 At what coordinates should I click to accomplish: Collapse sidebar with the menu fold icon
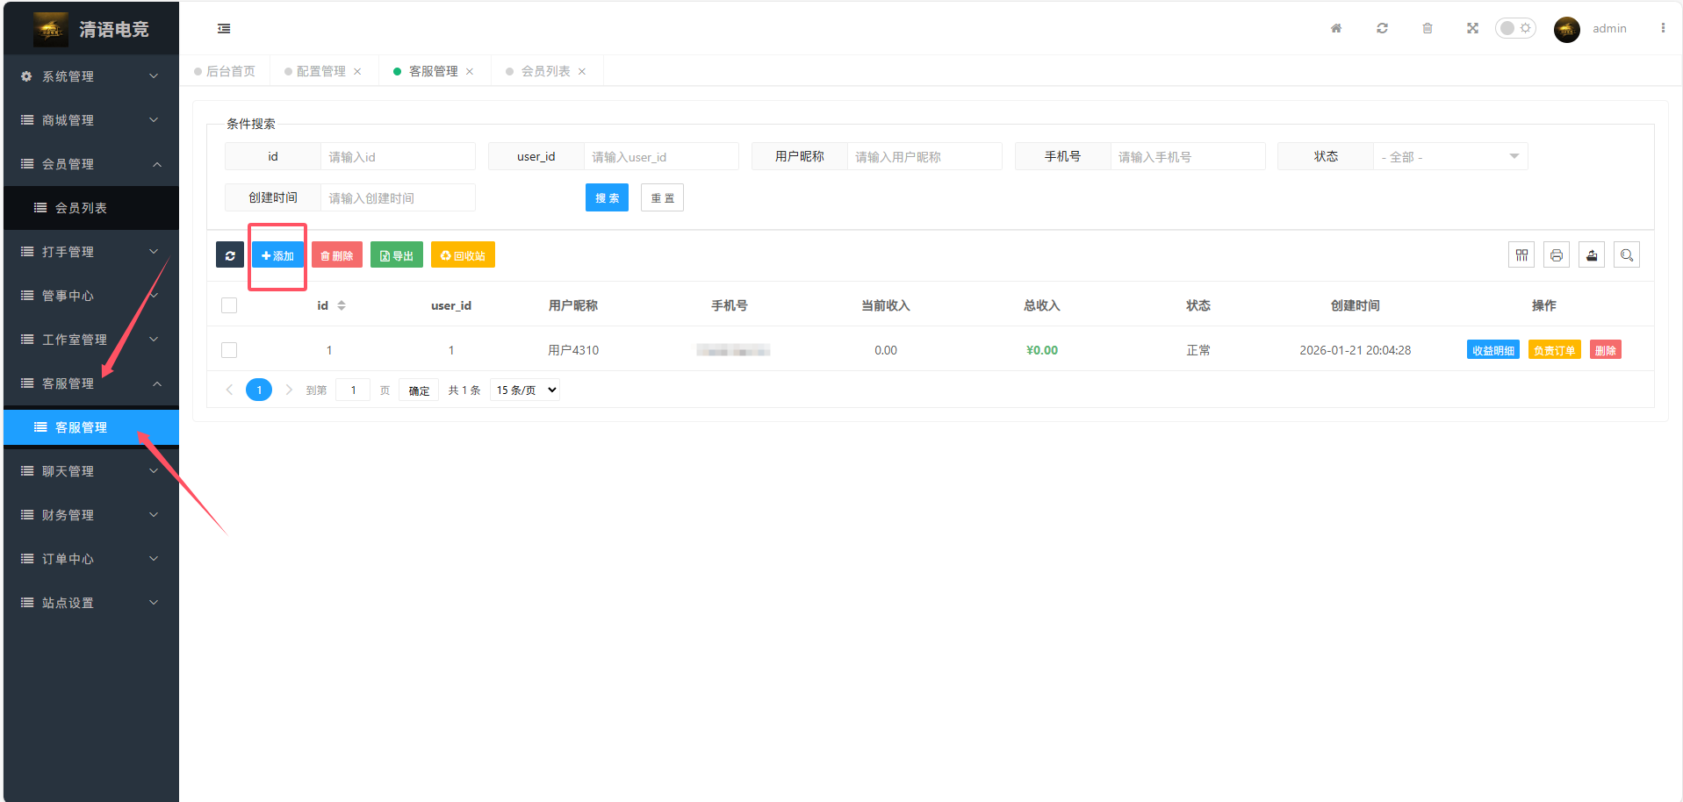pos(224,29)
